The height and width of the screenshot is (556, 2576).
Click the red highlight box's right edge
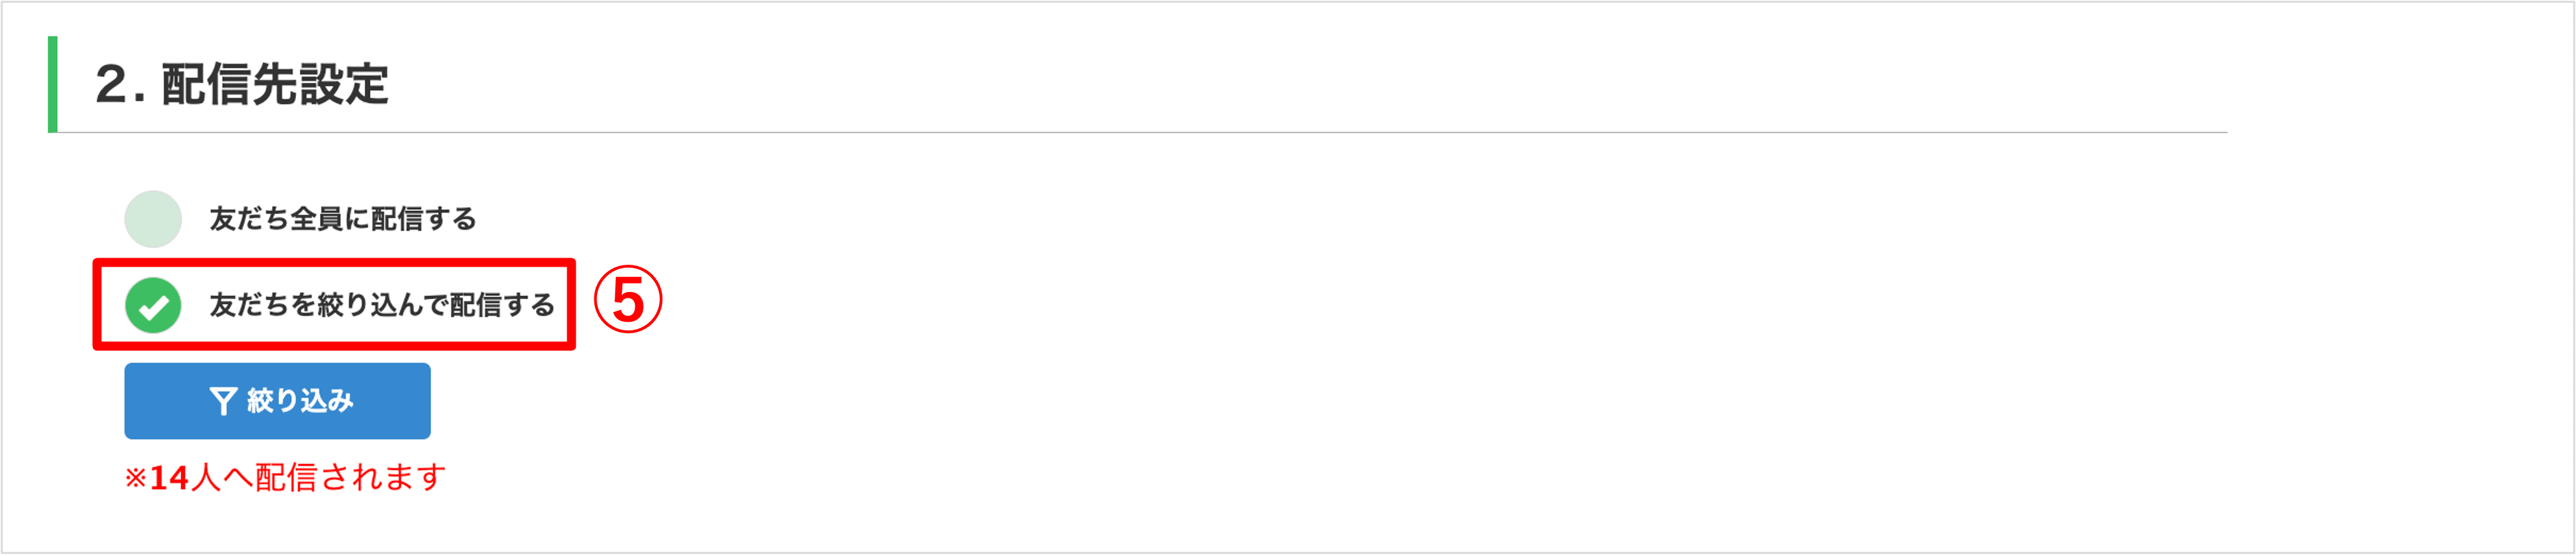coord(572,304)
